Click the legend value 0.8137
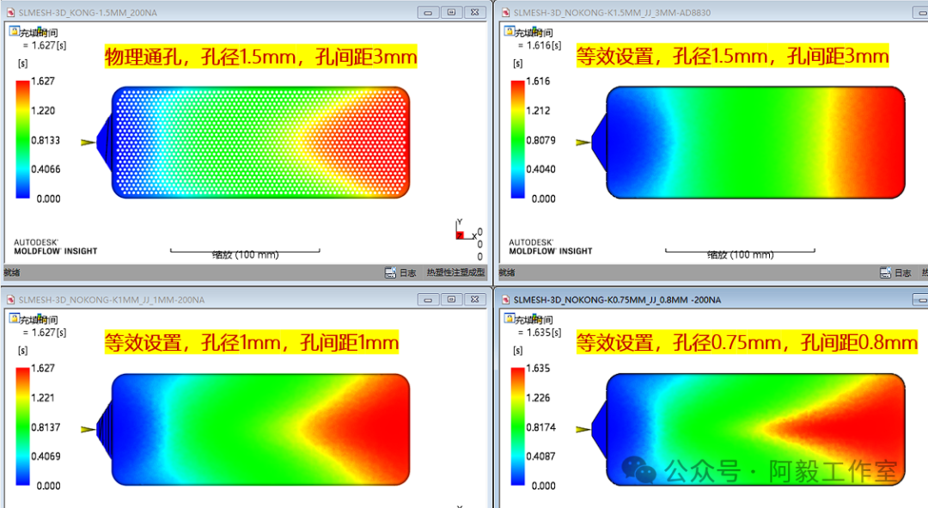Screen dimensions: 928x508 tap(46, 427)
